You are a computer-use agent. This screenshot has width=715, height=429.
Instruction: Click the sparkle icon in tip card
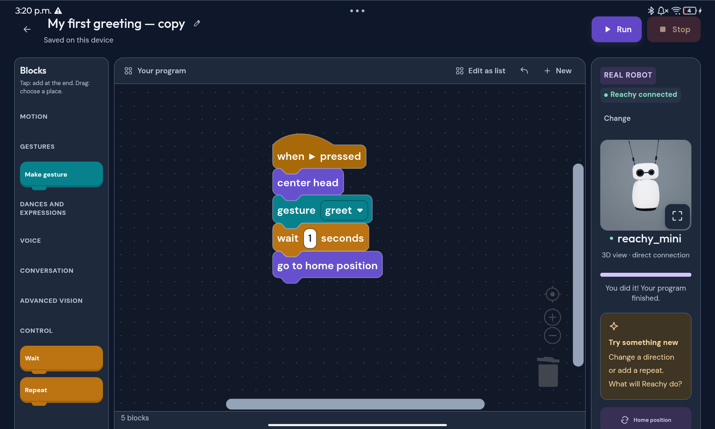614,326
